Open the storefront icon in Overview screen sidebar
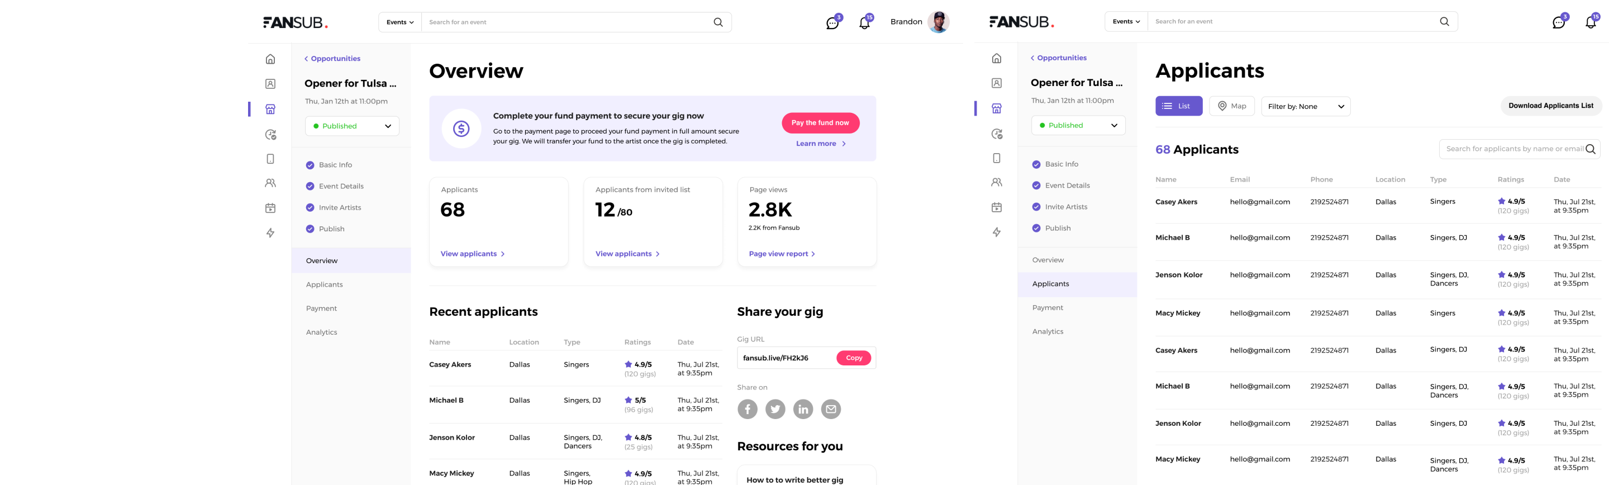This screenshot has width=1609, height=485. (270, 110)
